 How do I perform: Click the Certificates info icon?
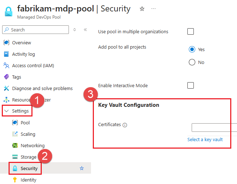125,125
